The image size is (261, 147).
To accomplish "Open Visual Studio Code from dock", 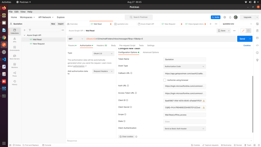I will (x=4, y=59).
